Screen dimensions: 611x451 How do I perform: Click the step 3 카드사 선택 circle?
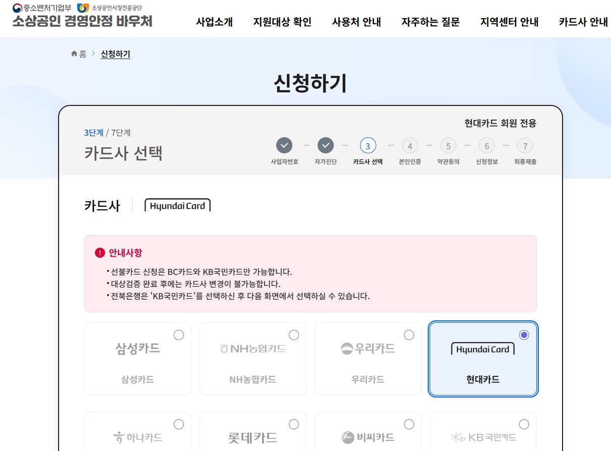pos(368,146)
